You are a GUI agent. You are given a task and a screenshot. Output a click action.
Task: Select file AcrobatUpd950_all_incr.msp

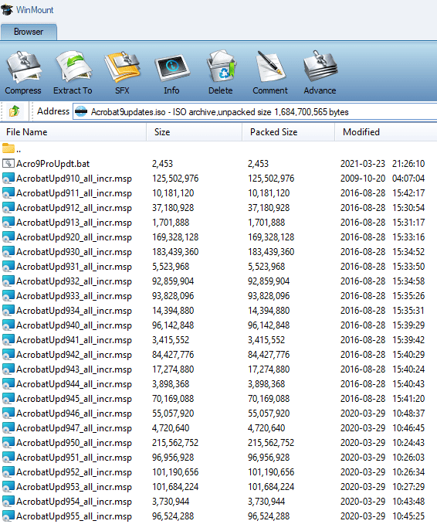pyautogui.click(x=74, y=443)
